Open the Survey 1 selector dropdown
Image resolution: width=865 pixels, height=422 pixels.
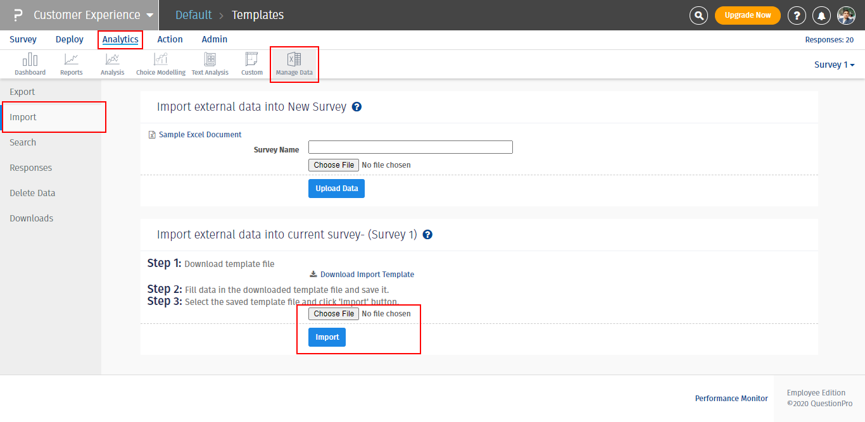click(x=834, y=65)
